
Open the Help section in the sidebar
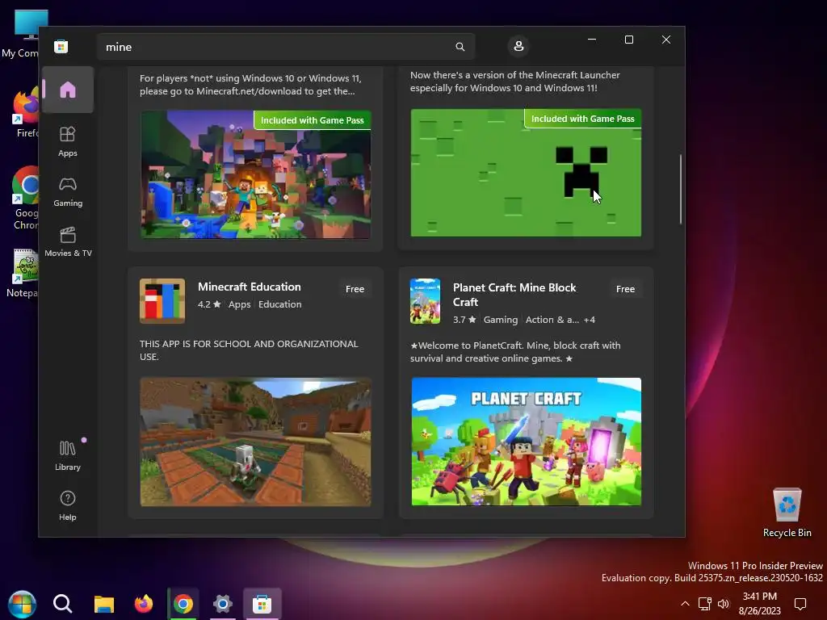tap(68, 505)
